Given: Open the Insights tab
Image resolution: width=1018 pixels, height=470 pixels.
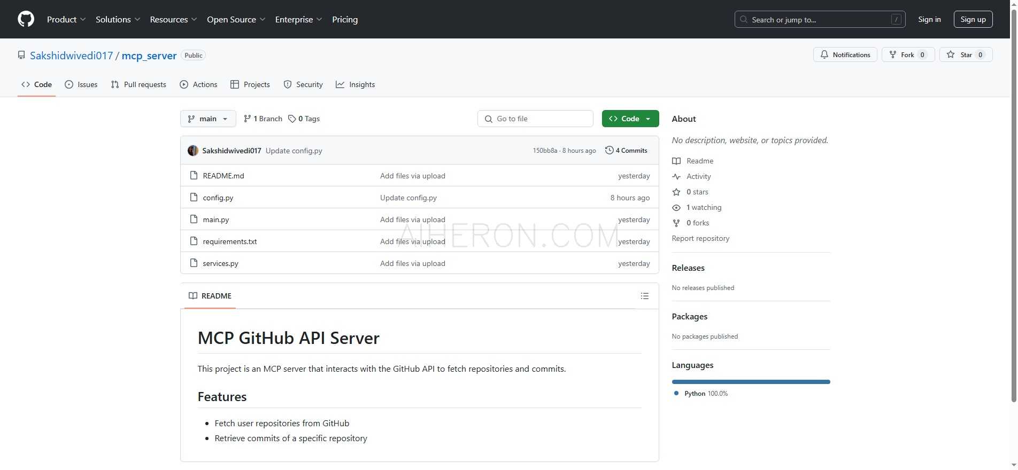Looking at the screenshot, I should tap(356, 84).
